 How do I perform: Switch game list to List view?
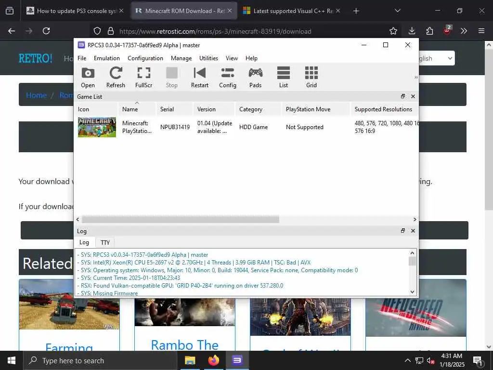tap(283, 78)
